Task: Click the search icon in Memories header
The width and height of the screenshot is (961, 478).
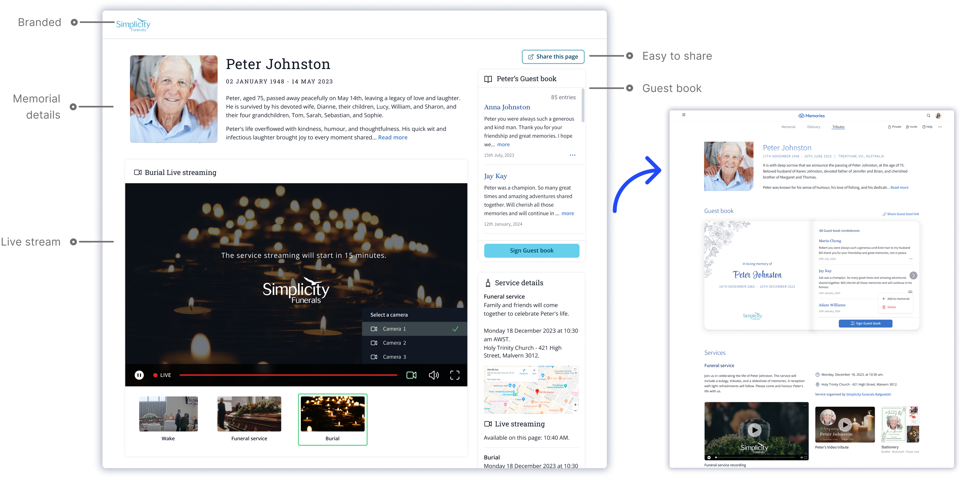Action: tap(929, 116)
